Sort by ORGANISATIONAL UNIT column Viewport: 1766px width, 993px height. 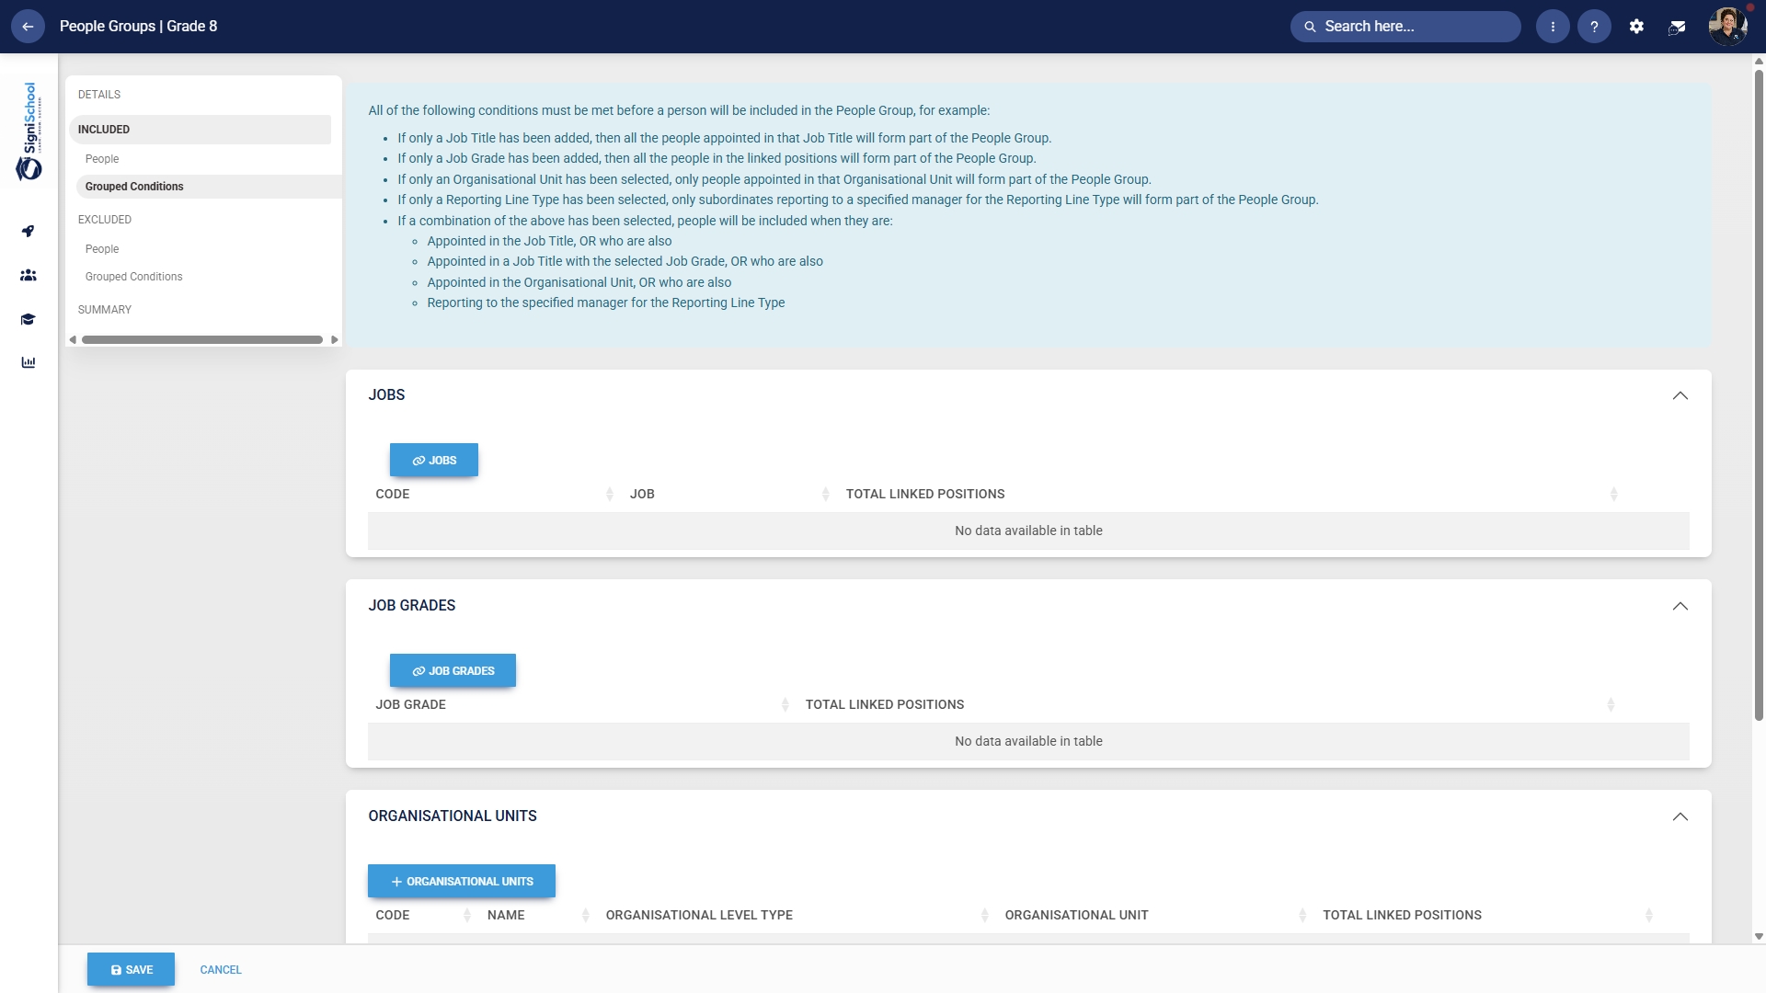pos(1156,916)
